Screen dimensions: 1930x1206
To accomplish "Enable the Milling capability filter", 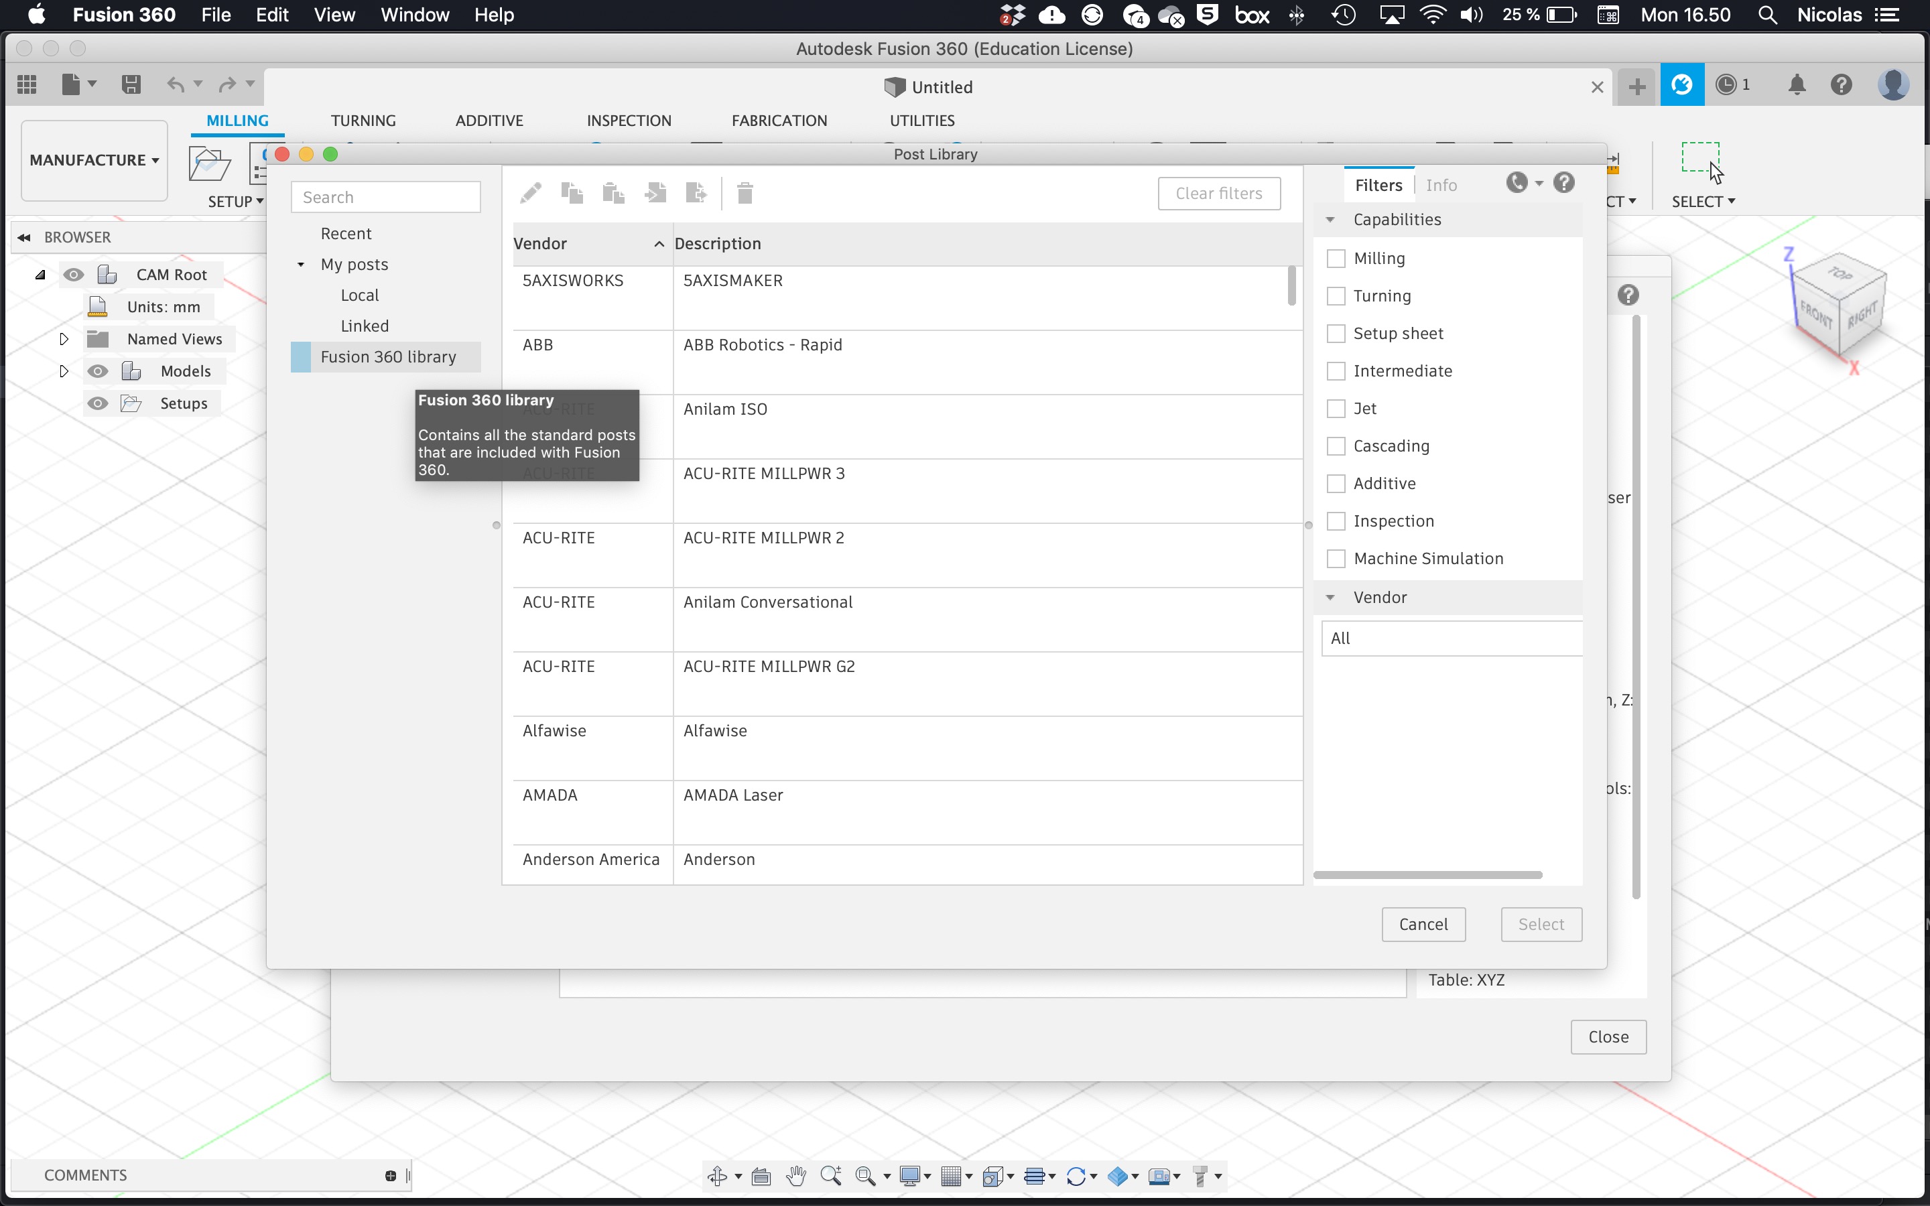I will click(1336, 259).
